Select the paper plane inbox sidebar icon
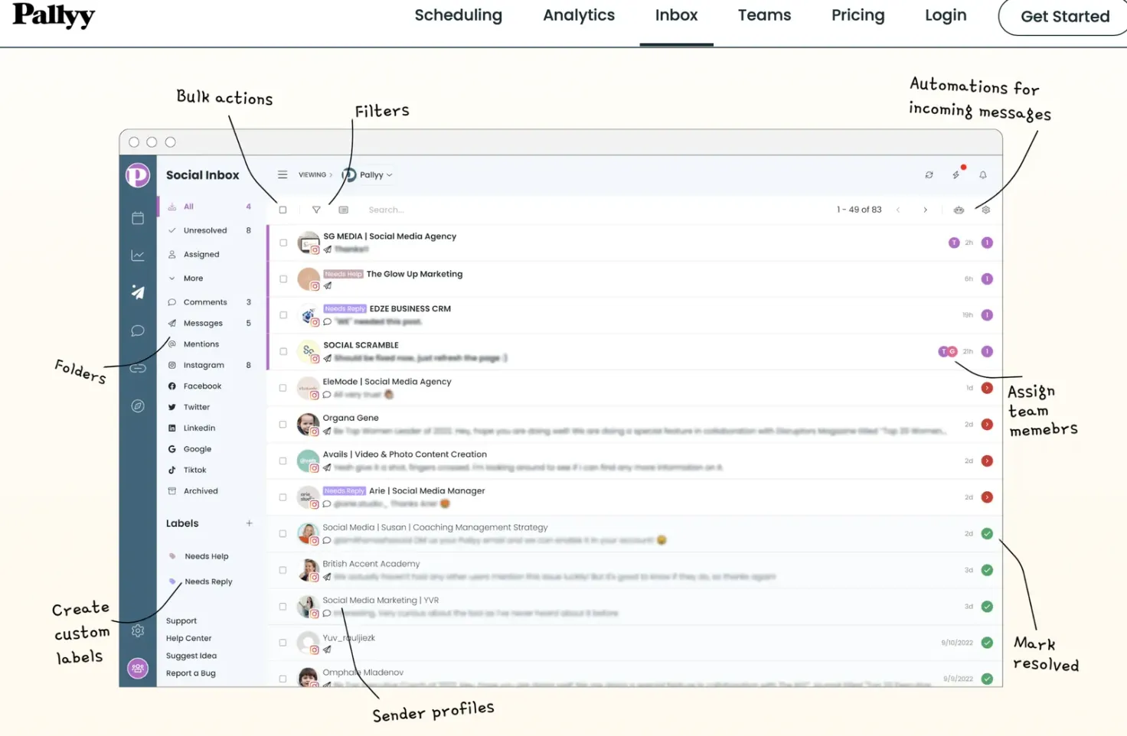The image size is (1127, 736). [x=138, y=292]
